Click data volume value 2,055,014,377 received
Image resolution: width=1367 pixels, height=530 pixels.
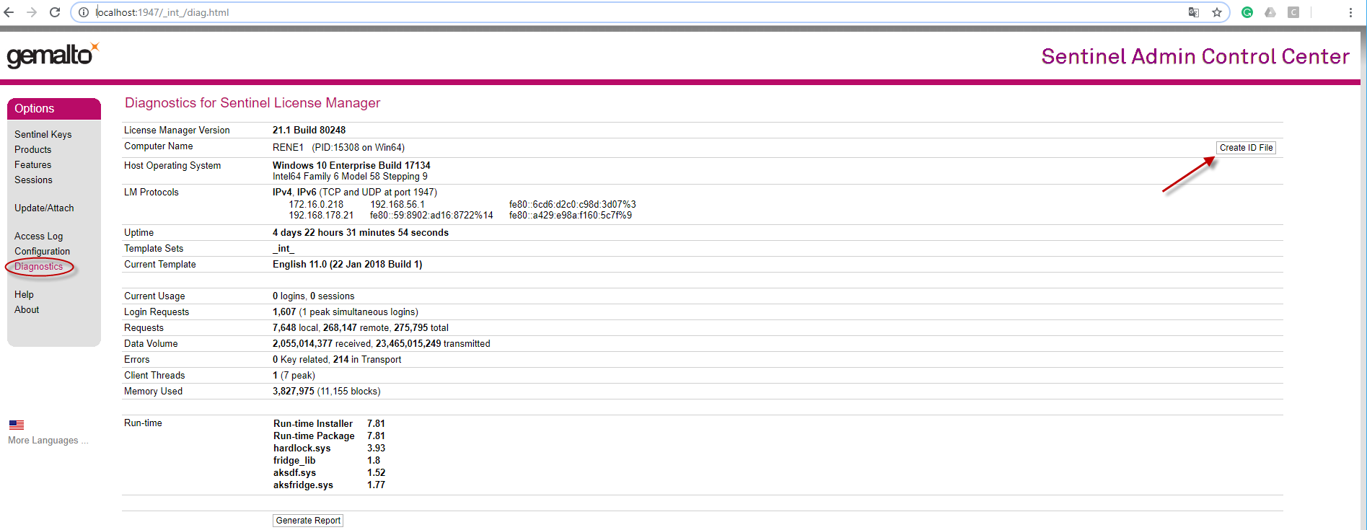click(x=322, y=343)
